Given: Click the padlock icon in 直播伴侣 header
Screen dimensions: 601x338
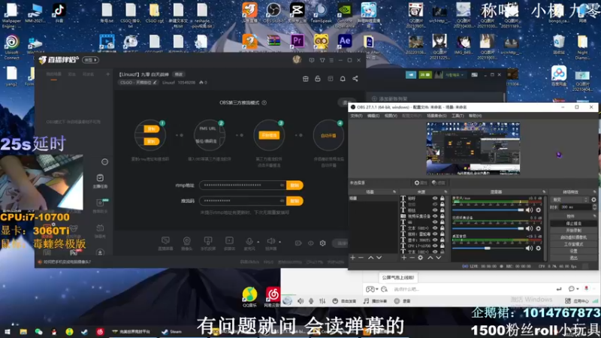Looking at the screenshot, I should (318, 79).
